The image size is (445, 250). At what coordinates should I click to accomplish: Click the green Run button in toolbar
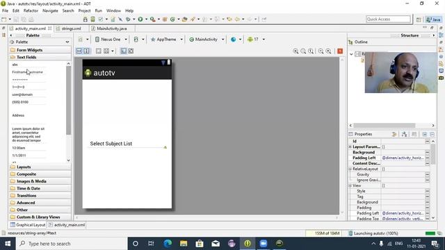click(x=140, y=19)
